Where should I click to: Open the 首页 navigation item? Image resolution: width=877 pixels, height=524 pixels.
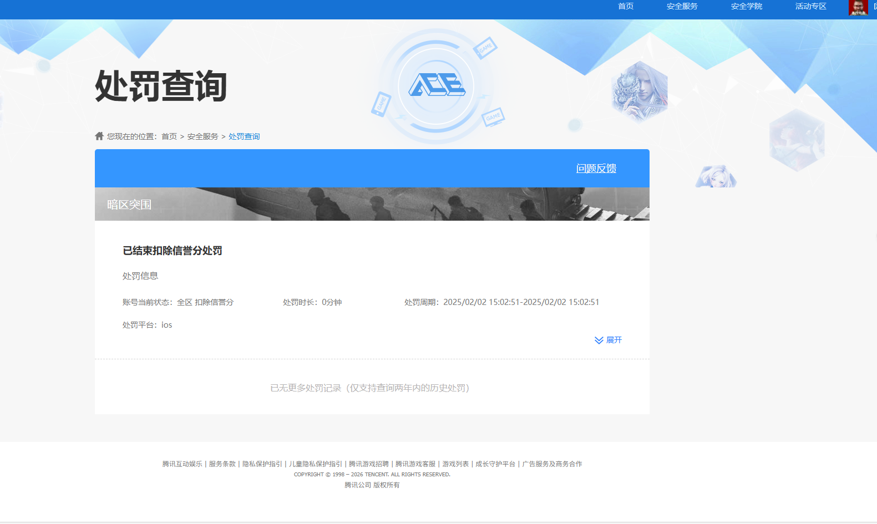click(x=626, y=6)
